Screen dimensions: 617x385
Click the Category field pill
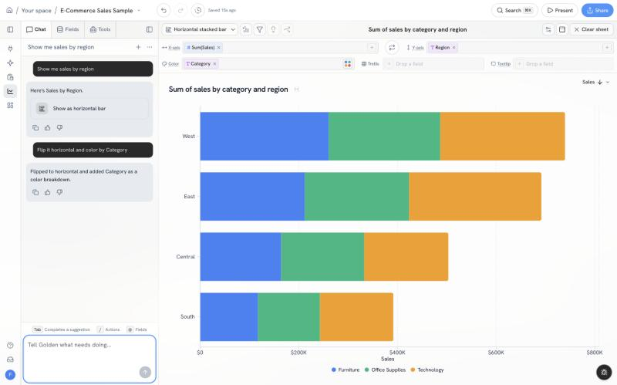[x=201, y=64]
